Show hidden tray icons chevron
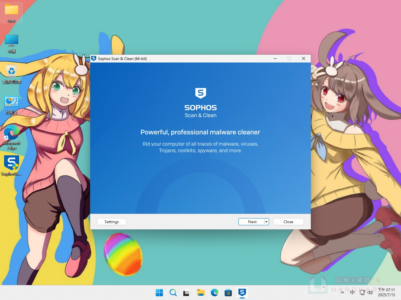401x300 pixels. (x=342, y=292)
